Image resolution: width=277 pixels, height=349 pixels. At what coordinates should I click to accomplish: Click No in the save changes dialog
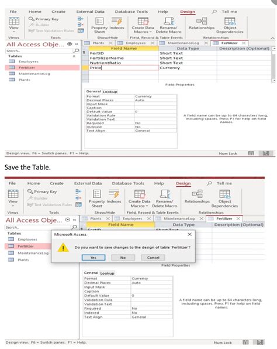[123, 258]
